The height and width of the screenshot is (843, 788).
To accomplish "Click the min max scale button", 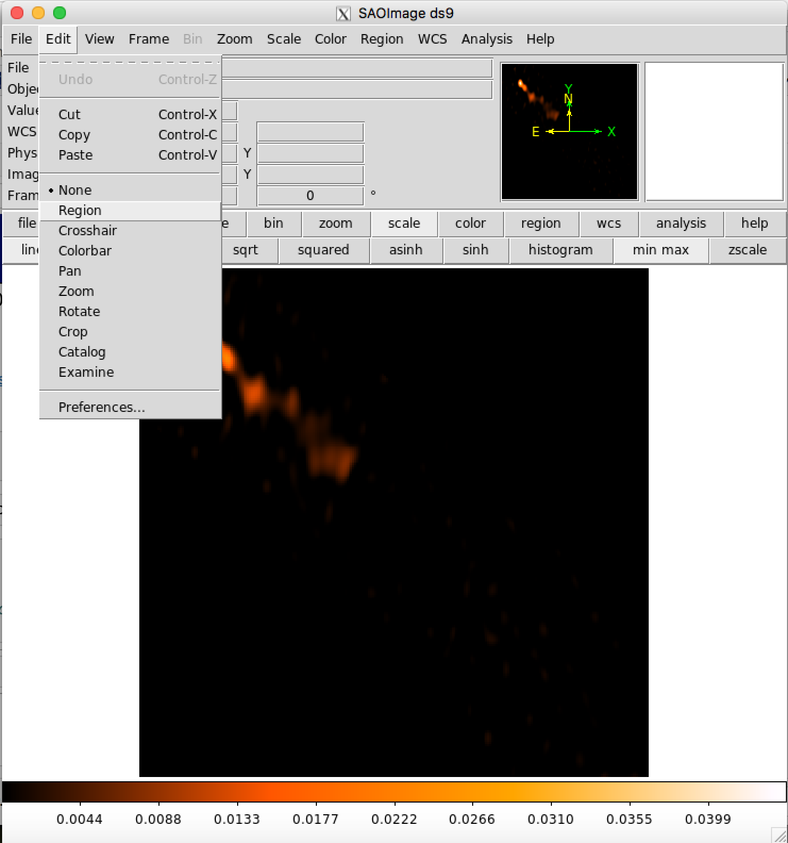I will 660,250.
